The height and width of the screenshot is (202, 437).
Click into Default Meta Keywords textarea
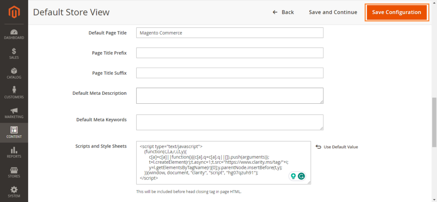click(x=230, y=122)
